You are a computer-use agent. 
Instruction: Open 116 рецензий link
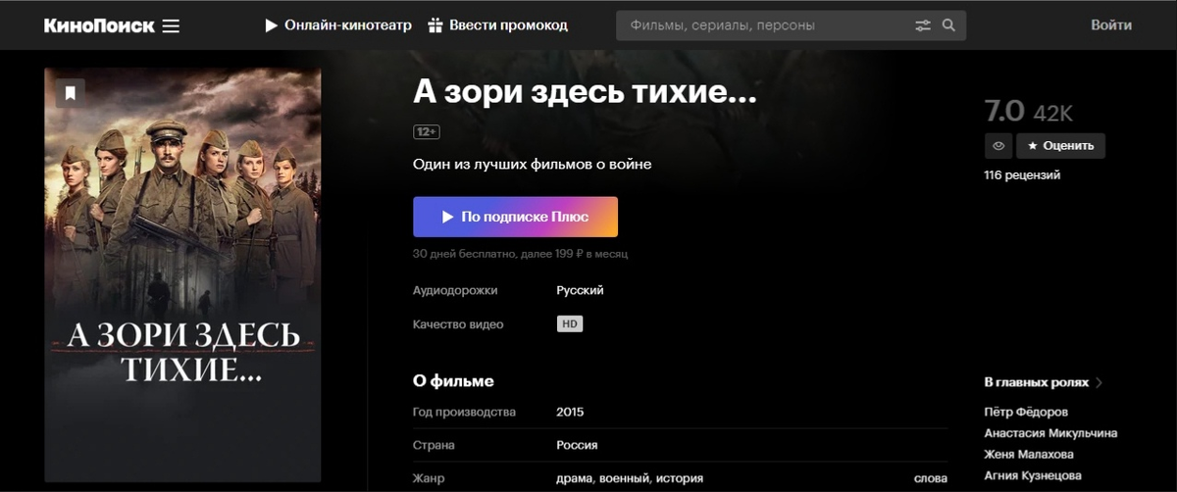tap(1022, 175)
